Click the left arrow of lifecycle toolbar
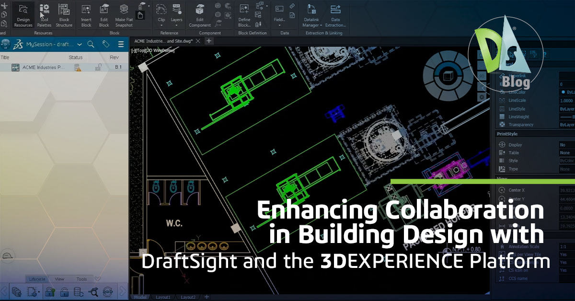This screenshot has width=575, height=301. coord(4,291)
